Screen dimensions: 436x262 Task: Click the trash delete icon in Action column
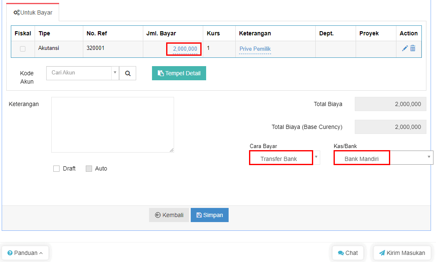click(413, 48)
